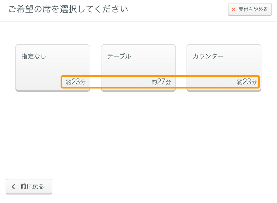Screen dimensions: 277x203
Task: Click the カウンター label text
Action: [208, 57]
